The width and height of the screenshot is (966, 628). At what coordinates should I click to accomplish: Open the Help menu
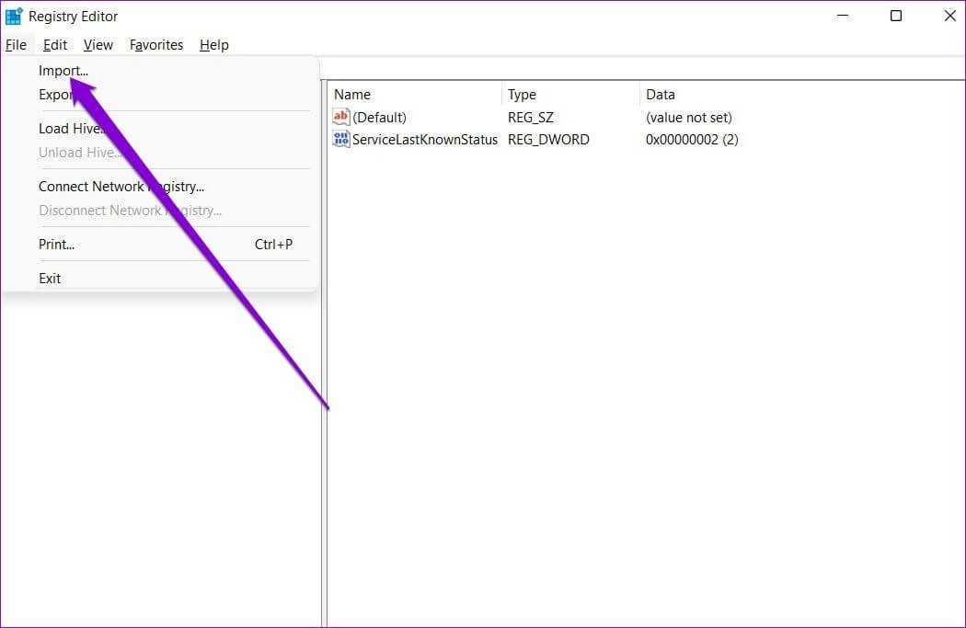[213, 45]
